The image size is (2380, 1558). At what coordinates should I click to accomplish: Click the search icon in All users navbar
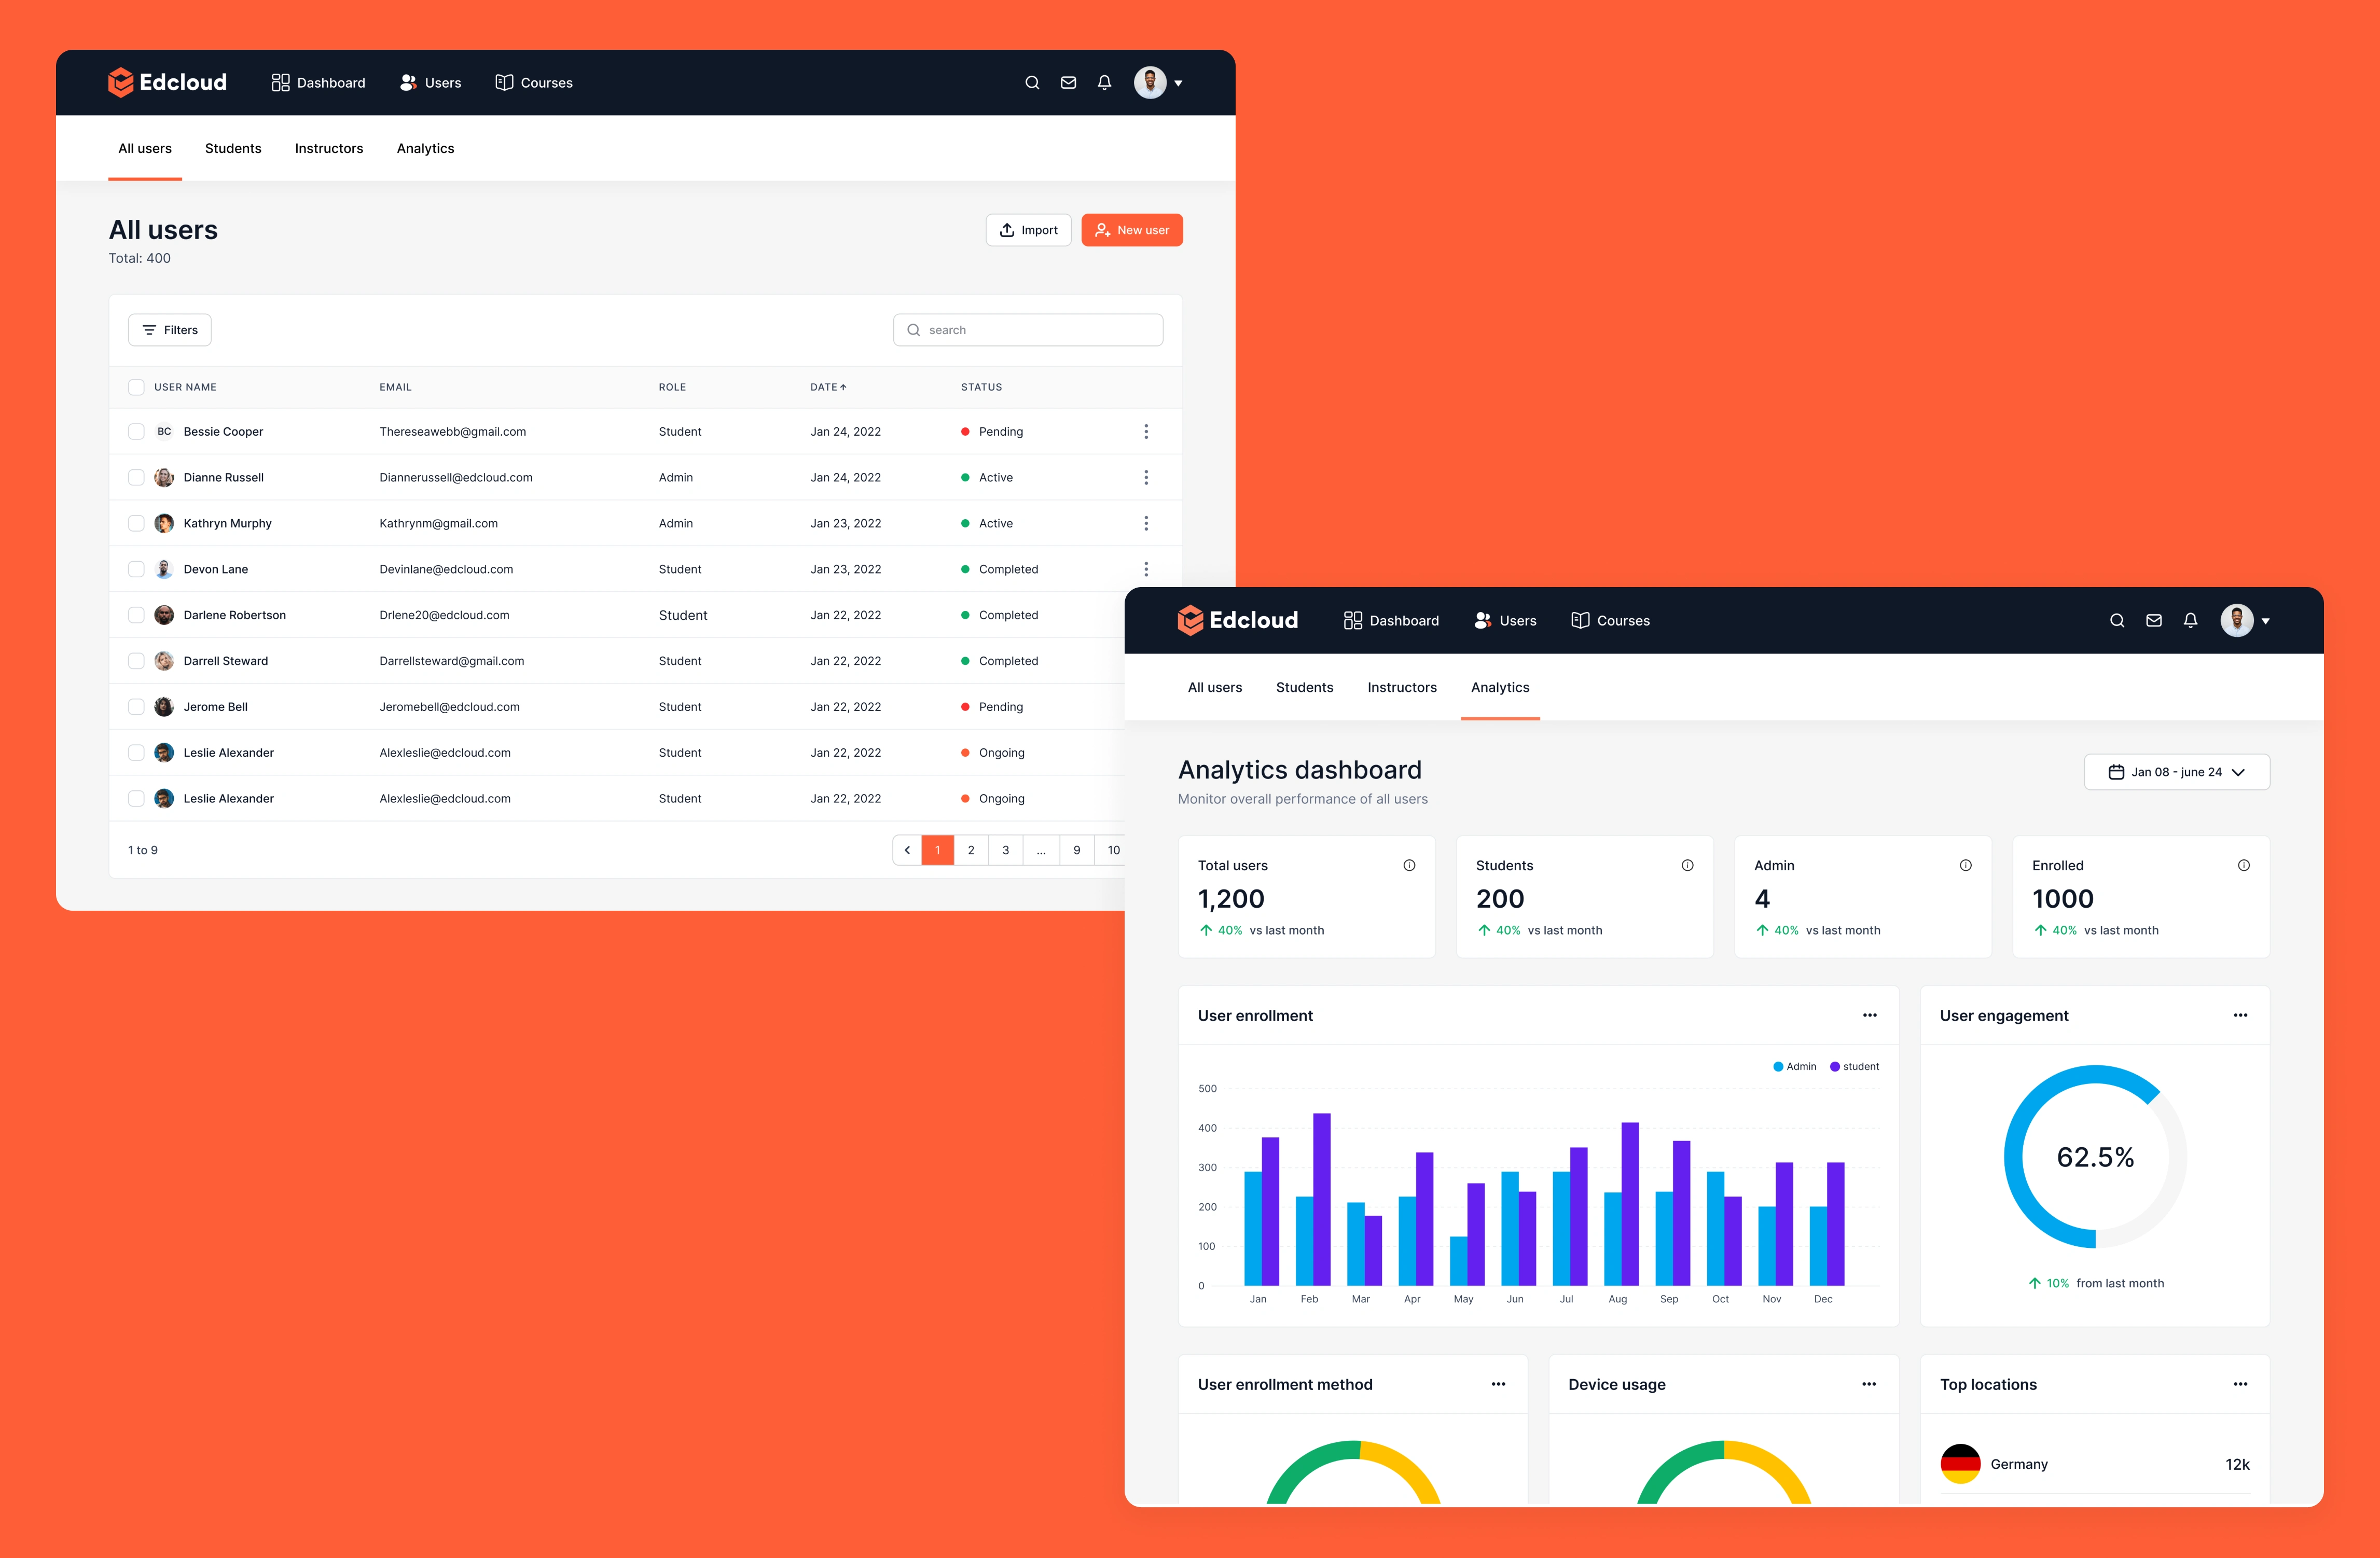(x=1032, y=83)
